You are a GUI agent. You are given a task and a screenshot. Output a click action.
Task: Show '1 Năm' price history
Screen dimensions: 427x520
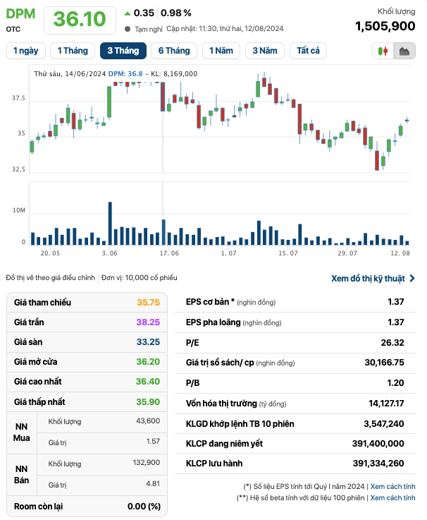tap(221, 51)
